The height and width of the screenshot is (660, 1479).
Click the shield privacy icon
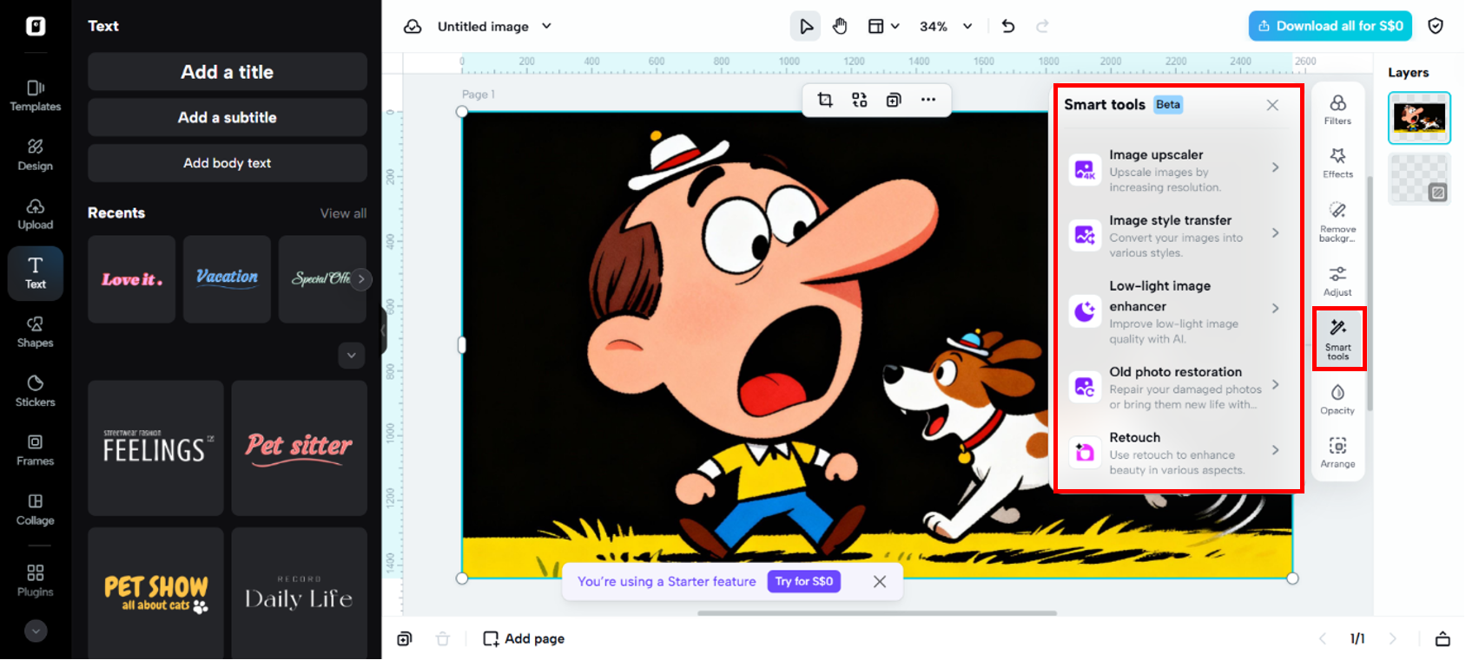point(1436,26)
